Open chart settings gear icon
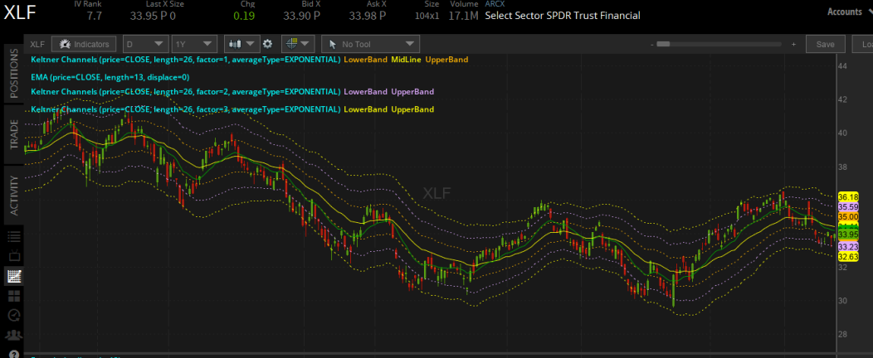Screen dimensions: 873x358 click(268, 44)
